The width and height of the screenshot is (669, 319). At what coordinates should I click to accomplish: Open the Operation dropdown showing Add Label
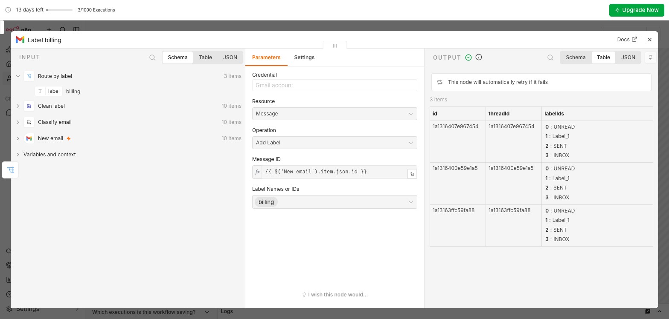[334, 143]
